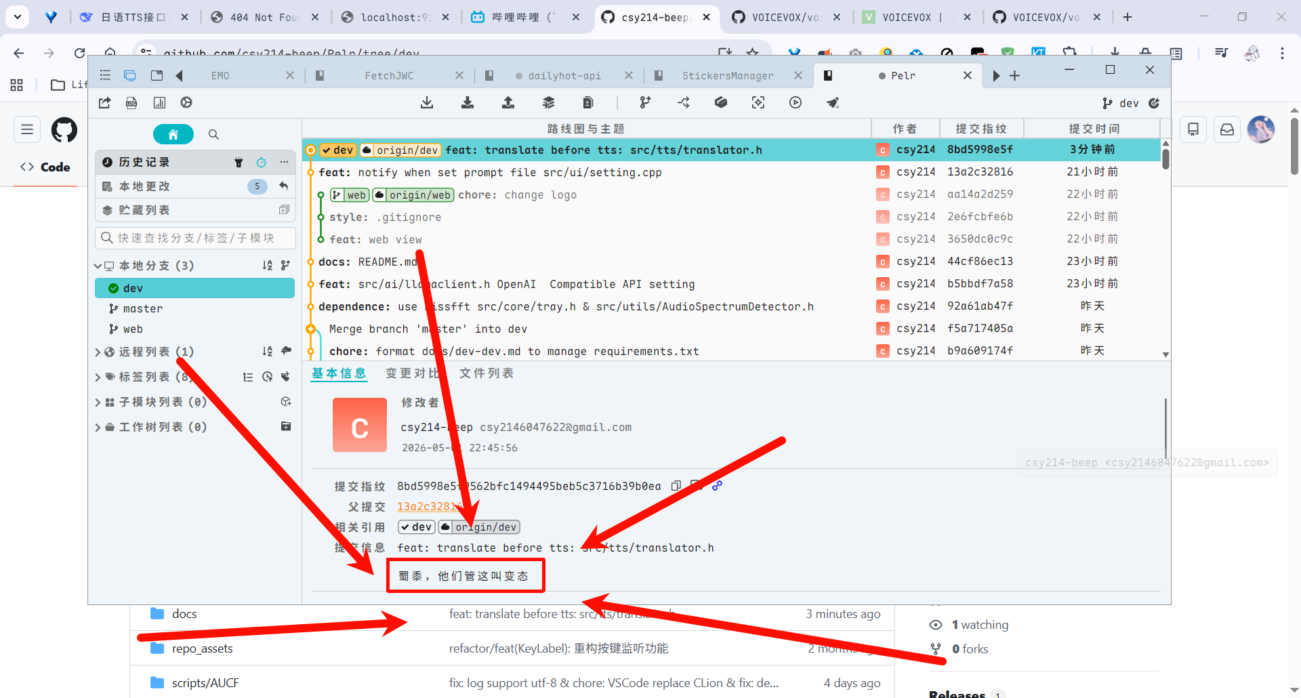Open repository log viewer icon
Viewport: 1301px width, 698px height.
pos(131,102)
